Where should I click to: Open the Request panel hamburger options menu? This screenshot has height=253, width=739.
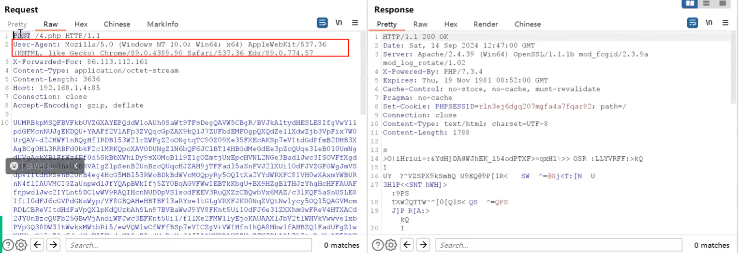[x=355, y=23]
